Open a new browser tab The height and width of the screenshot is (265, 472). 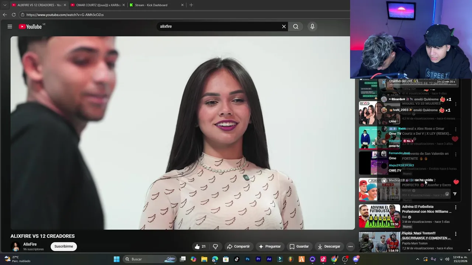pos(191,5)
